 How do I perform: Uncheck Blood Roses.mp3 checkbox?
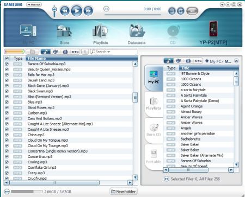point(7,107)
